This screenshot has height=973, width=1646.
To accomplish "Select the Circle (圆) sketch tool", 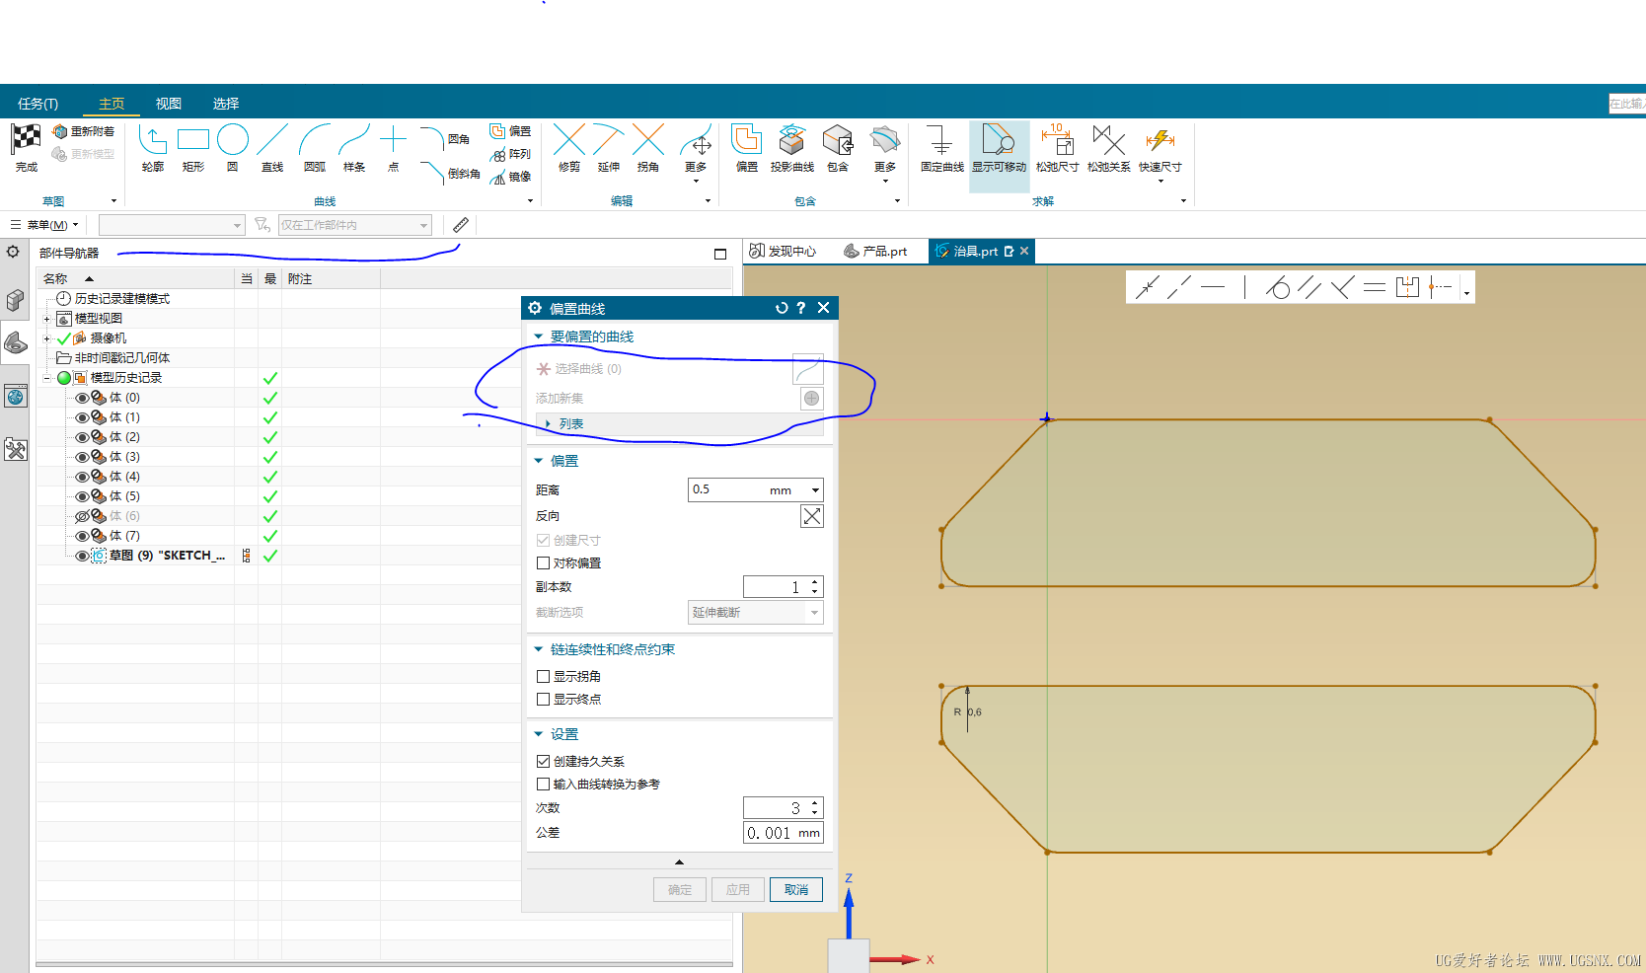I will point(233,141).
